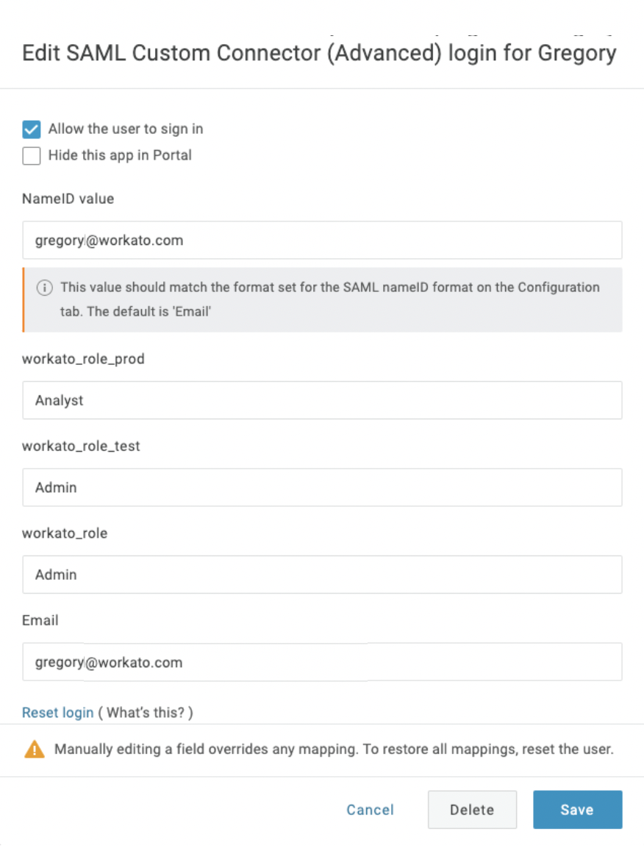Click the info icon in the NameID hint

pos(45,288)
